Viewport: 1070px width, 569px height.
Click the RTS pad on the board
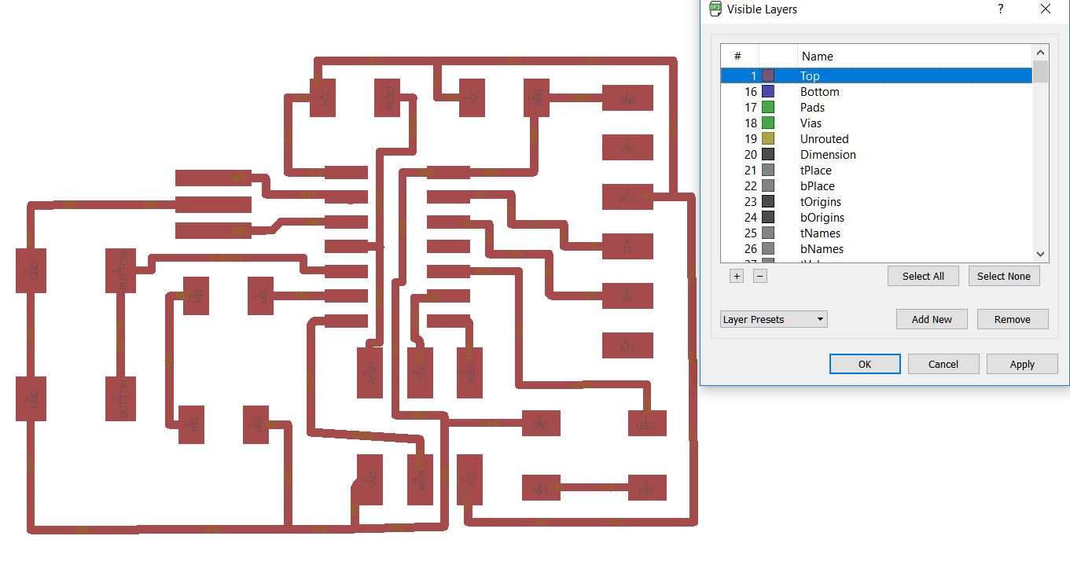pos(627,345)
